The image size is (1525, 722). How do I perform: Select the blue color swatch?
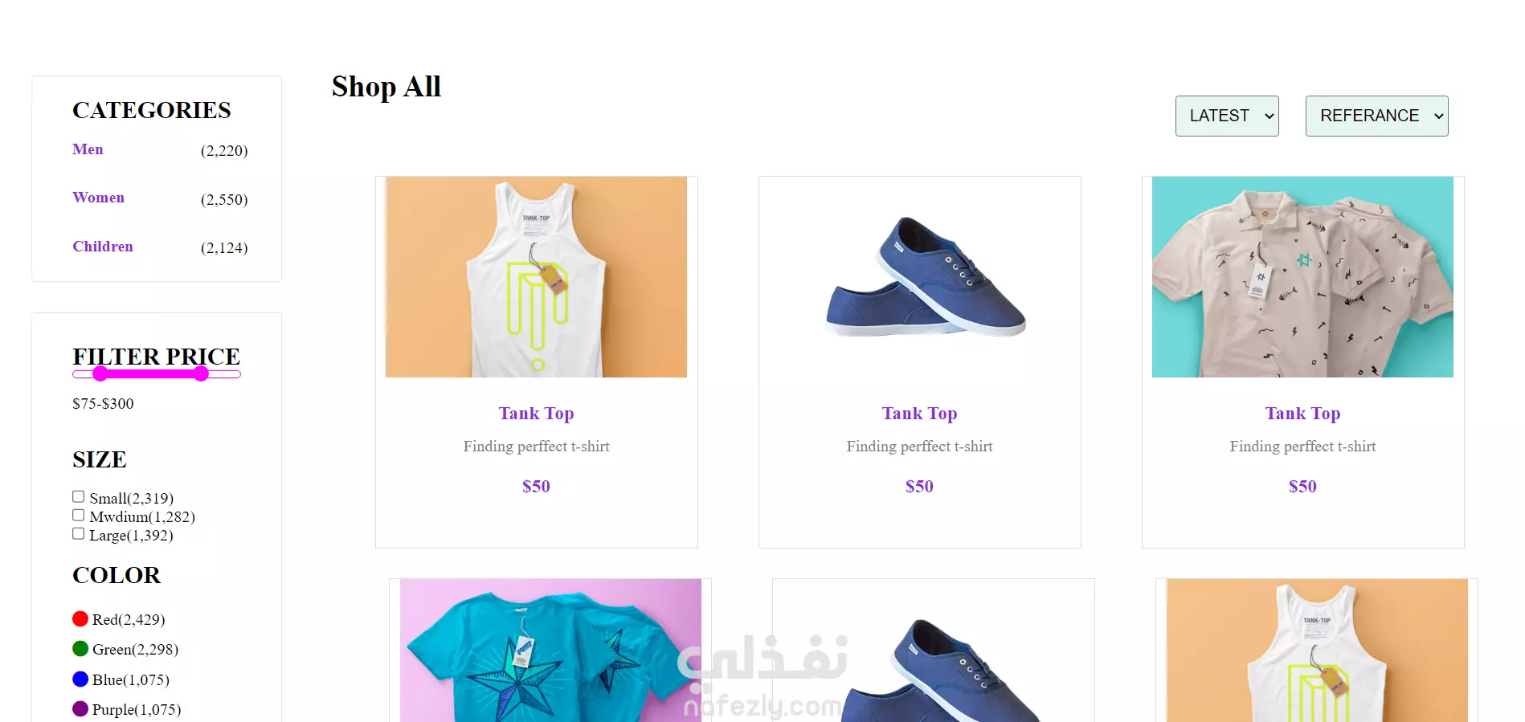80,679
